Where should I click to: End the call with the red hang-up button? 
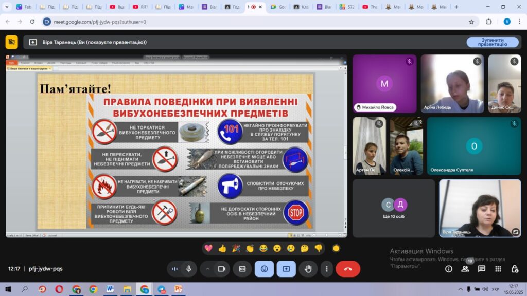[348, 269]
